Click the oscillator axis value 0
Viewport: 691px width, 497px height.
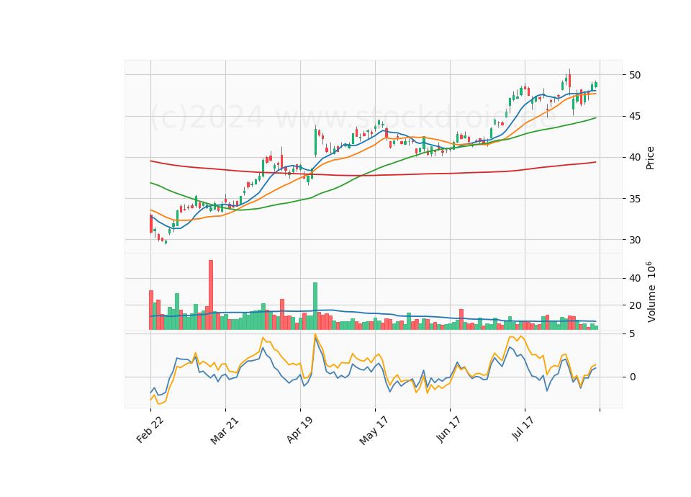point(633,377)
